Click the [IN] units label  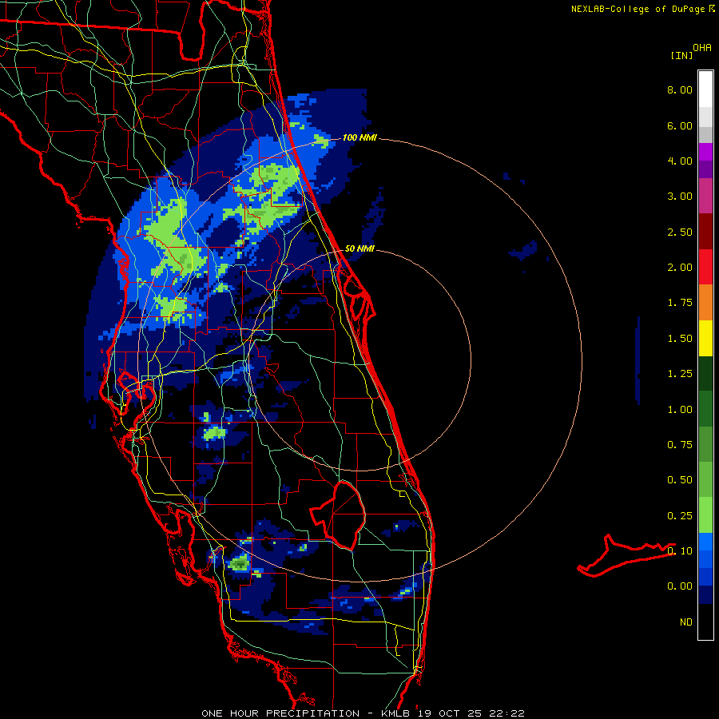click(682, 55)
